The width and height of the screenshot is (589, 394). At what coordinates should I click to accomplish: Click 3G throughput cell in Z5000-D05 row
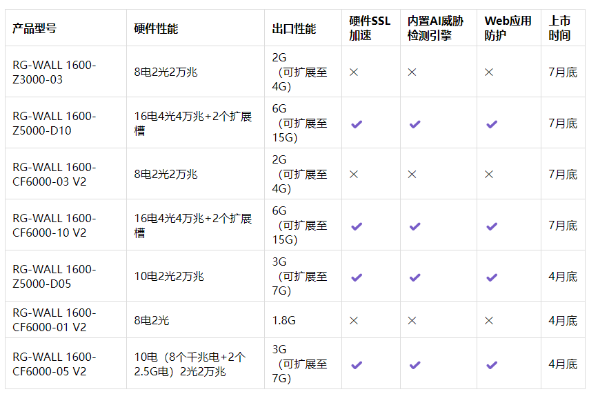coord(299,276)
